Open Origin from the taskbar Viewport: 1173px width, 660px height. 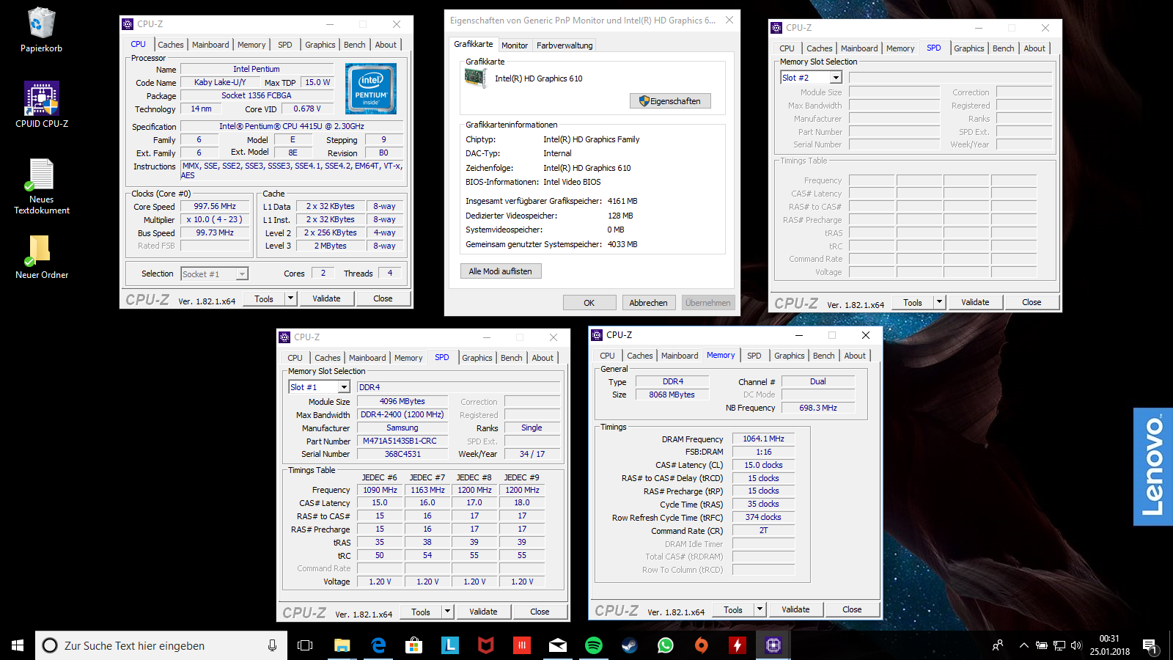(702, 645)
